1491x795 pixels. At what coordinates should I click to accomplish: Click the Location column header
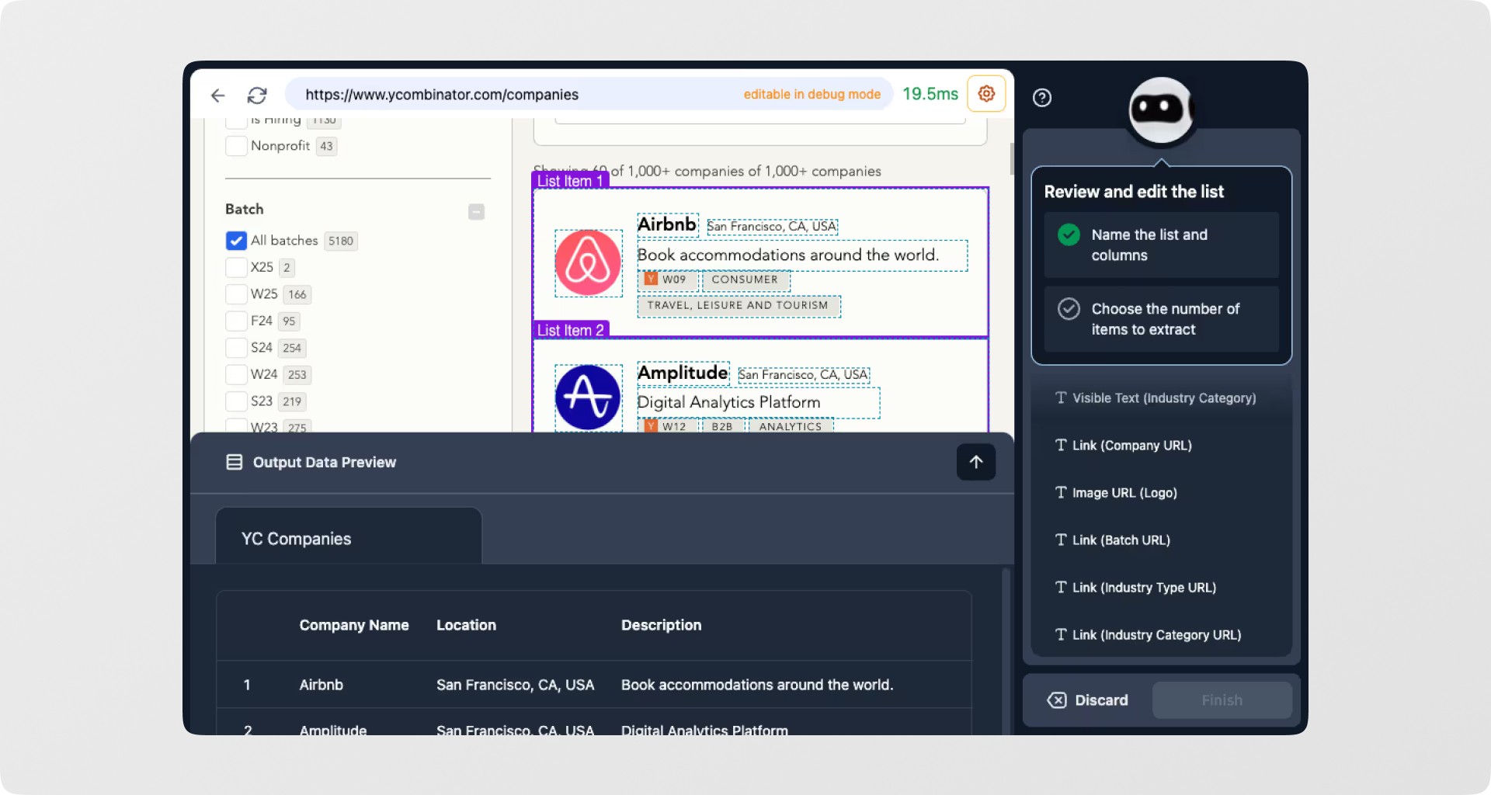(x=466, y=625)
